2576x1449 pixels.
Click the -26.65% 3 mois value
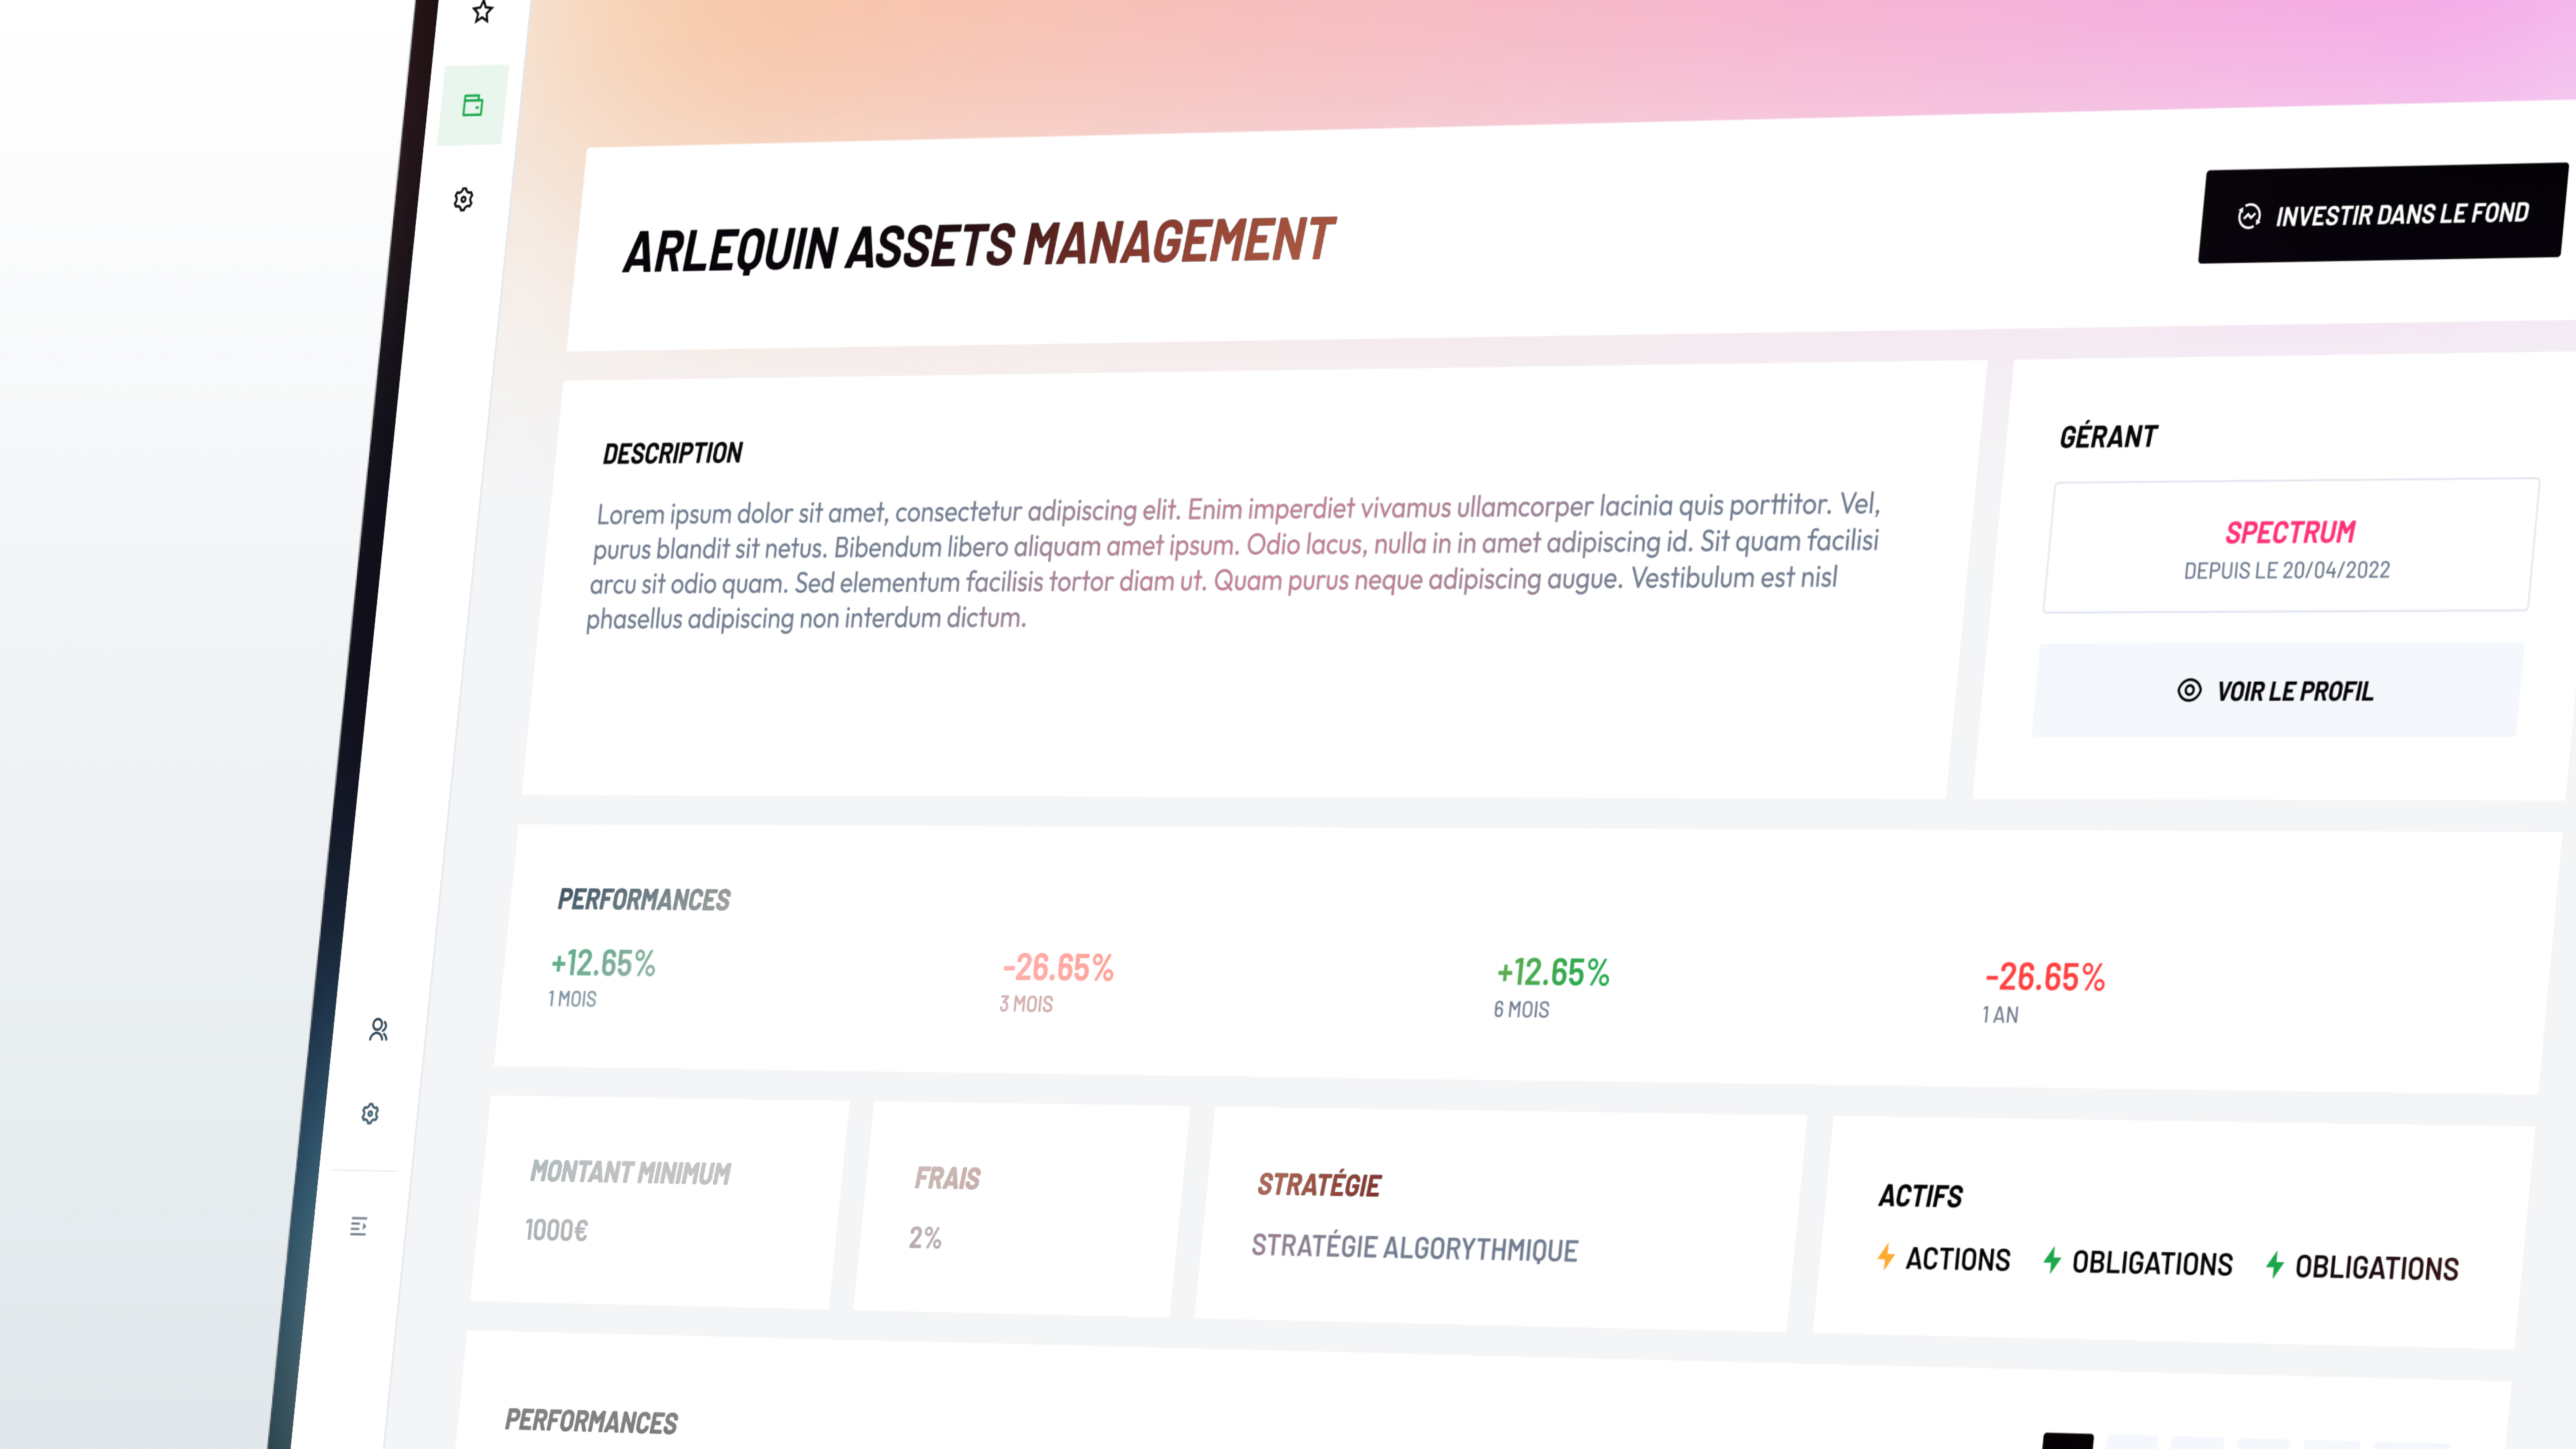1058,967
